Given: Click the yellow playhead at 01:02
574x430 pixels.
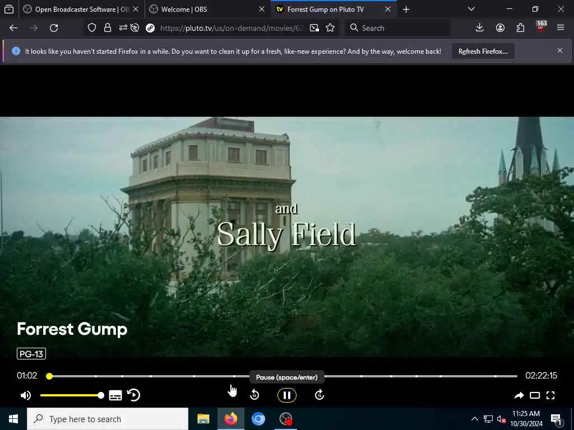Looking at the screenshot, I should coord(49,376).
